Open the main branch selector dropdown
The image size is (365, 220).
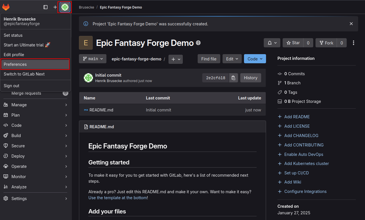(93, 59)
